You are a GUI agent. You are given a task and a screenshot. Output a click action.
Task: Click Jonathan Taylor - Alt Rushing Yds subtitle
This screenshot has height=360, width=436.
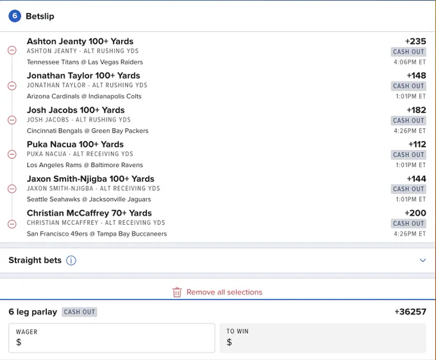click(x=87, y=85)
